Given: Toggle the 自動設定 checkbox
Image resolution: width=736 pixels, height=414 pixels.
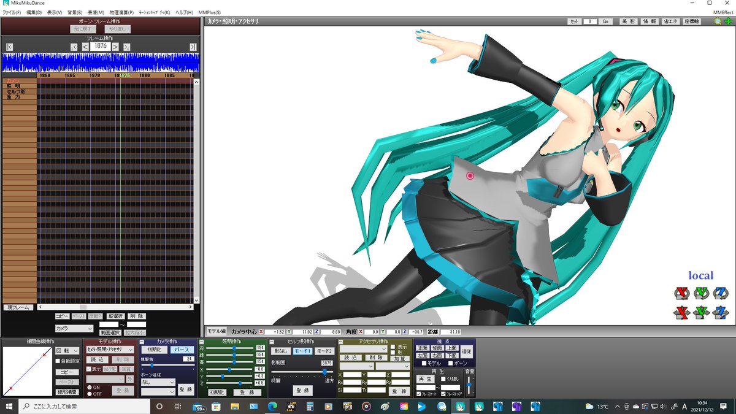Looking at the screenshot, I should [58, 361].
